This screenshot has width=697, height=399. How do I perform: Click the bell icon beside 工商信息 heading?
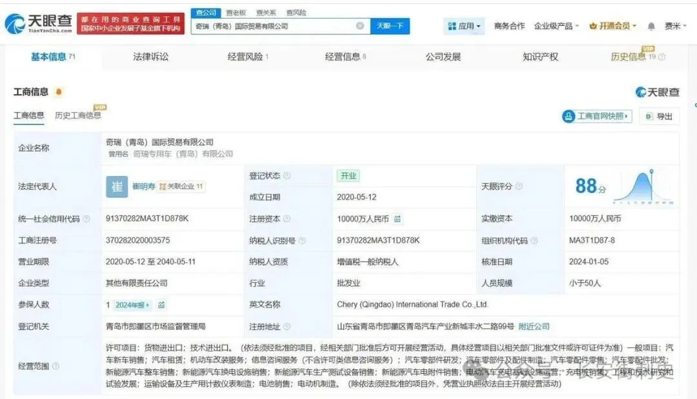pyautogui.click(x=59, y=92)
